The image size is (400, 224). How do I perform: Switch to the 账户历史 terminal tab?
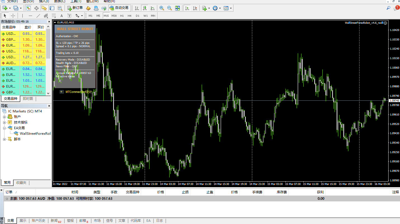(x=39, y=221)
